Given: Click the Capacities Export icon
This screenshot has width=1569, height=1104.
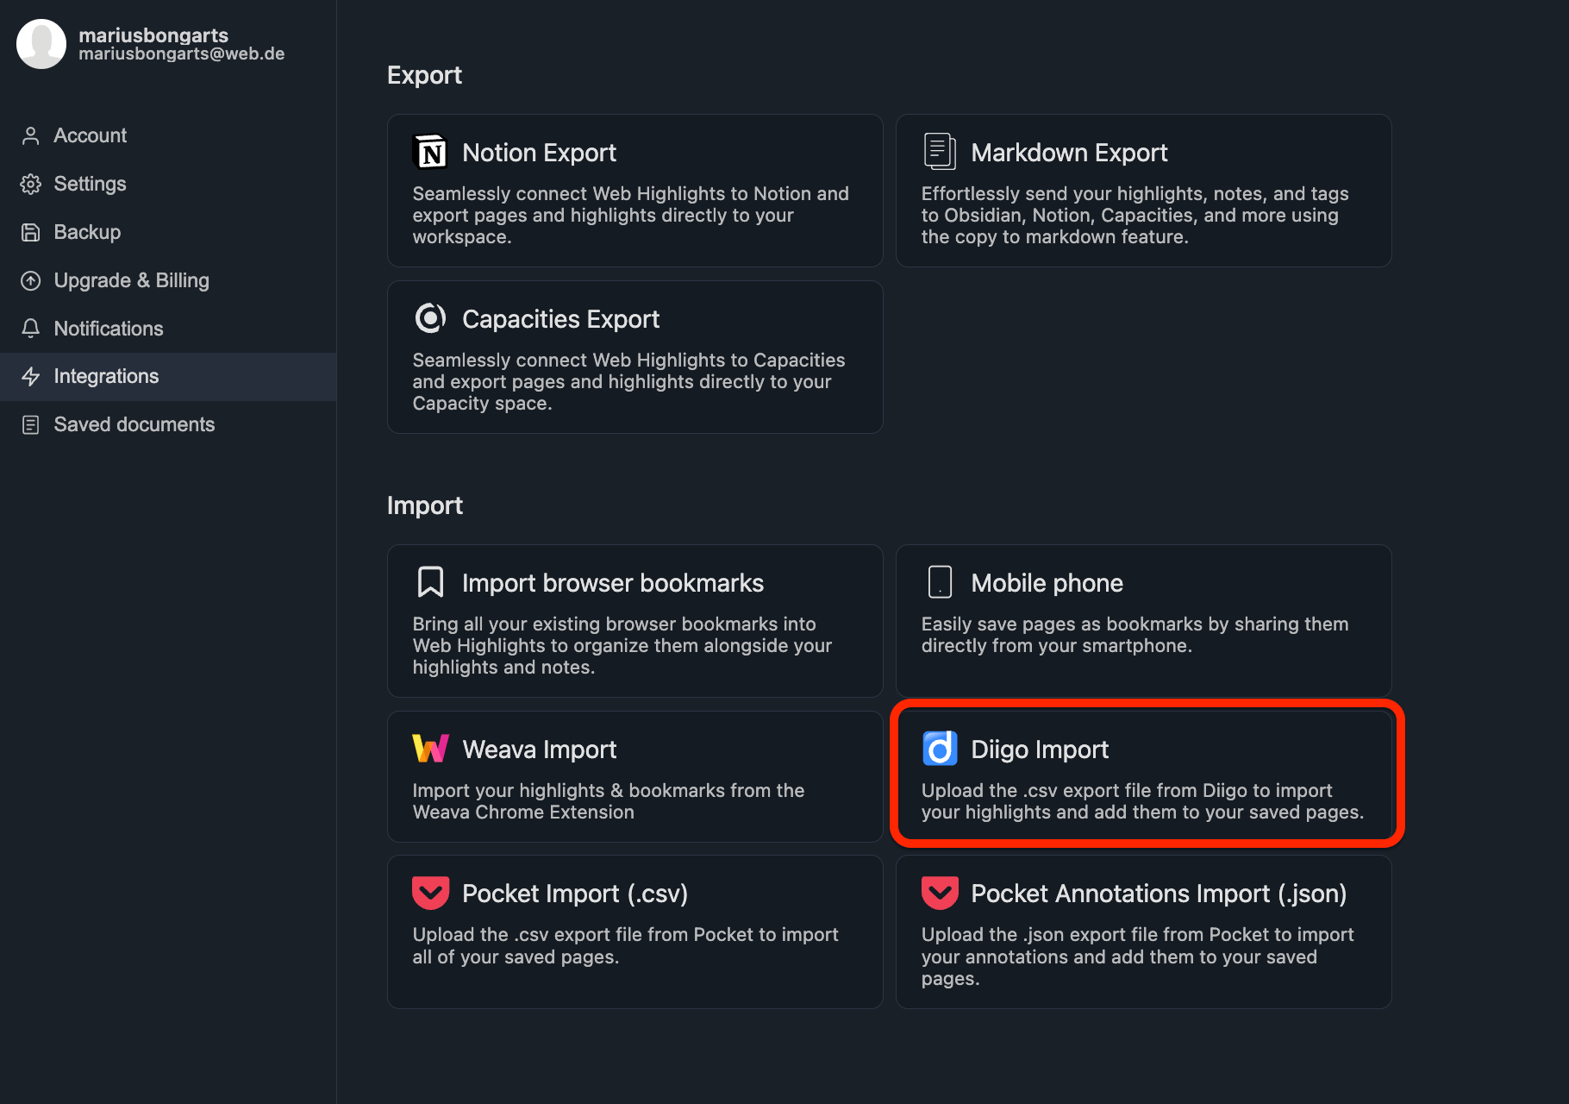Looking at the screenshot, I should (431, 318).
